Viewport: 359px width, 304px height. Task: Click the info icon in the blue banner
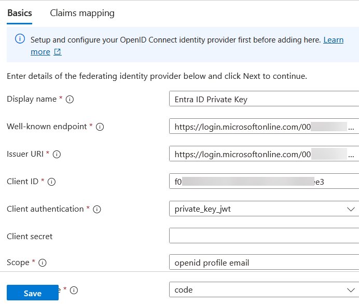pyautogui.click(x=20, y=39)
